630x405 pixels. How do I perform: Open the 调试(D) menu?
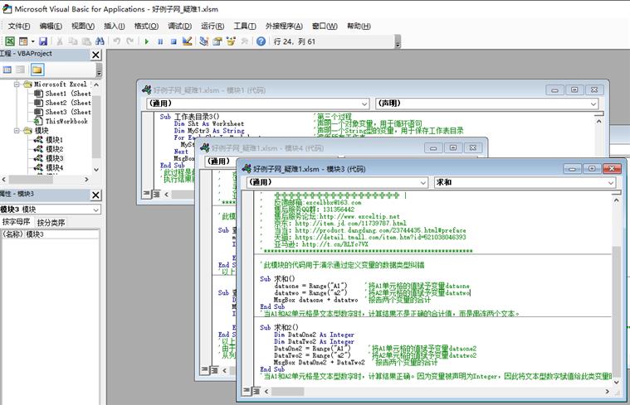179,26
